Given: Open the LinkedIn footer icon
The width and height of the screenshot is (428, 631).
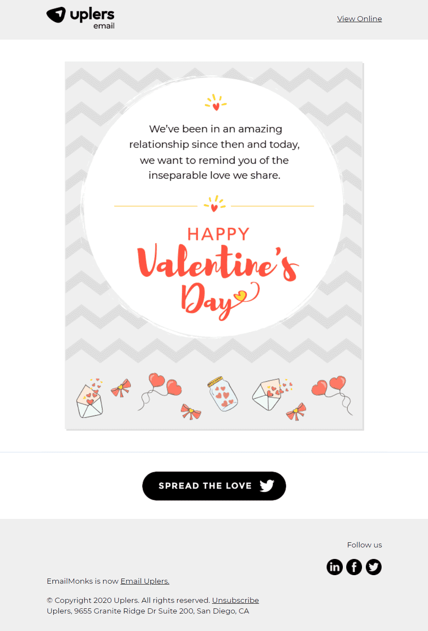Looking at the screenshot, I should click(x=335, y=567).
